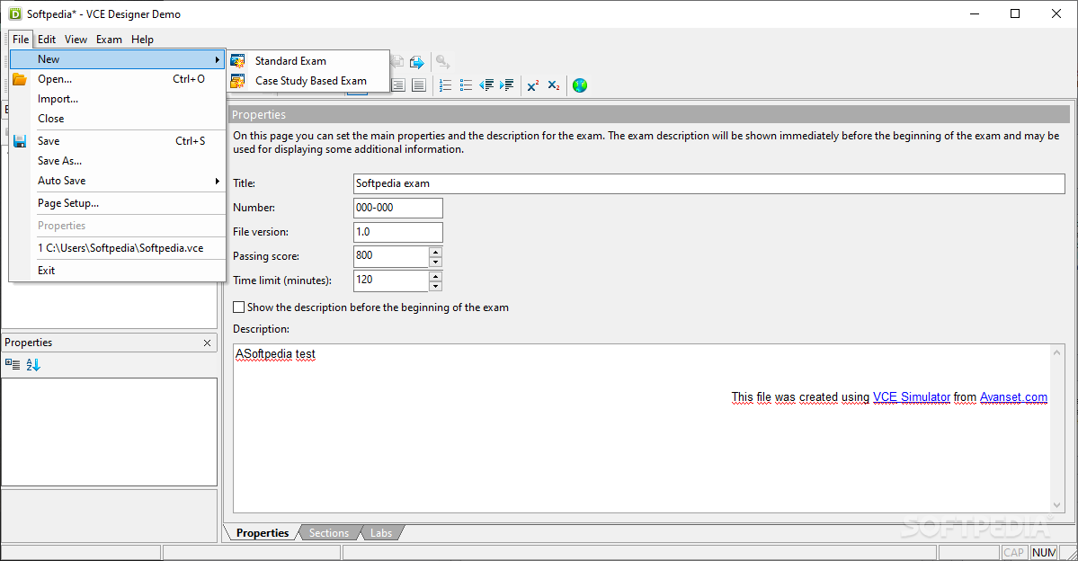Click the find next magnifier icon
1078x561 pixels.
click(x=442, y=63)
